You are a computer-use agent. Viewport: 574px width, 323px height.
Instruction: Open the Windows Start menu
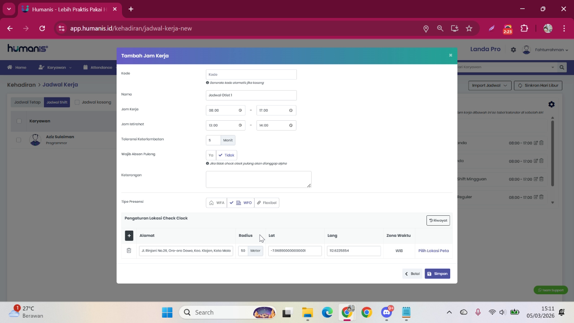click(167, 312)
